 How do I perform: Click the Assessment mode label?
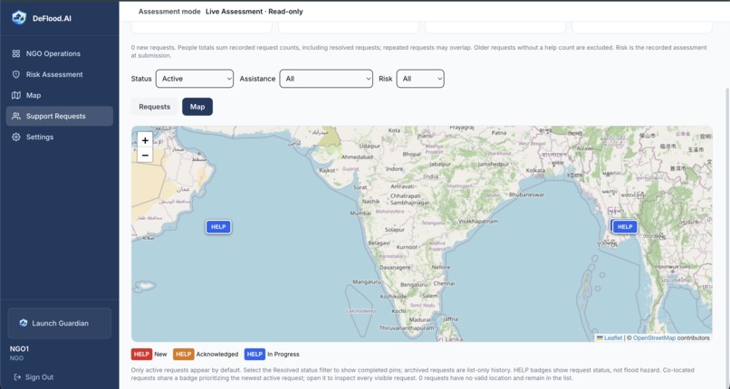coord(169,12)
